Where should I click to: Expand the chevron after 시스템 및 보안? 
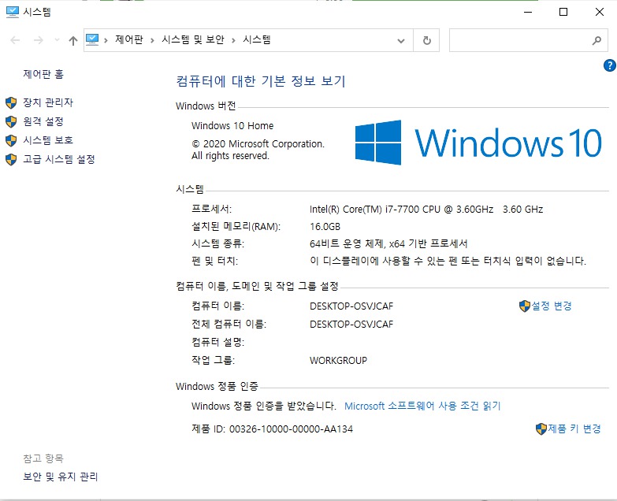234,40
